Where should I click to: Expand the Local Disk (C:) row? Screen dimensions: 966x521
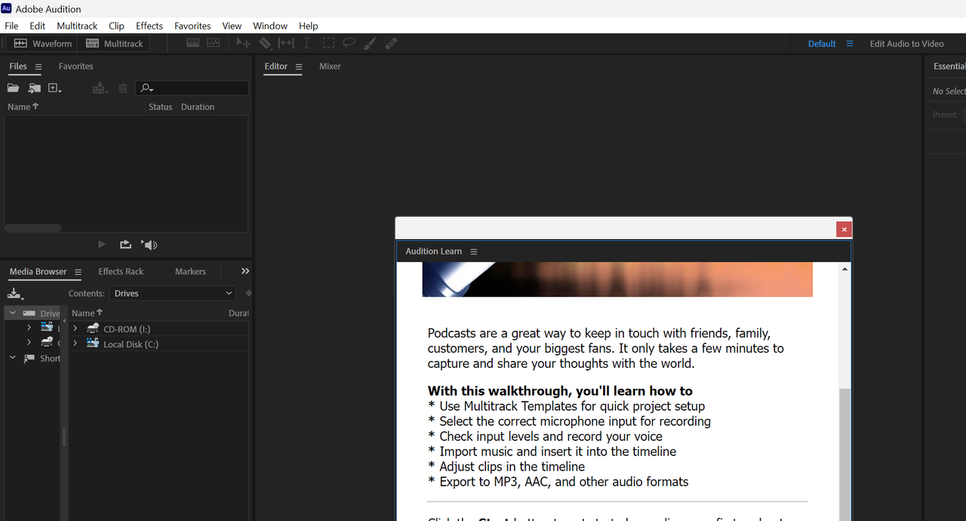(x=75, y=344)
